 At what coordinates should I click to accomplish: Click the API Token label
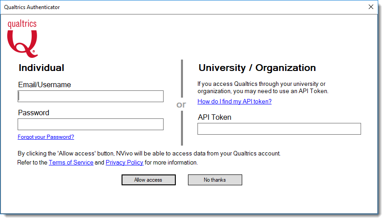click(x=215, y=118)
